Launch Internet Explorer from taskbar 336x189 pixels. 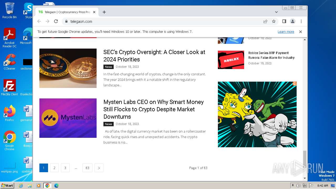pyautogui.click(x=21, y=186)
